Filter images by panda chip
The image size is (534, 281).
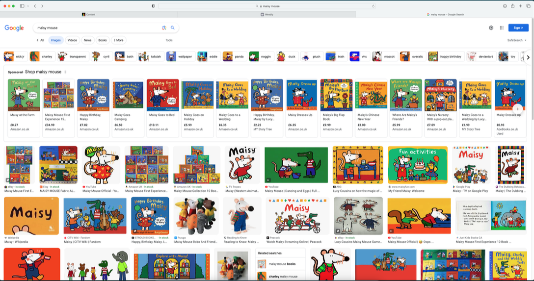tap(235, 56)
